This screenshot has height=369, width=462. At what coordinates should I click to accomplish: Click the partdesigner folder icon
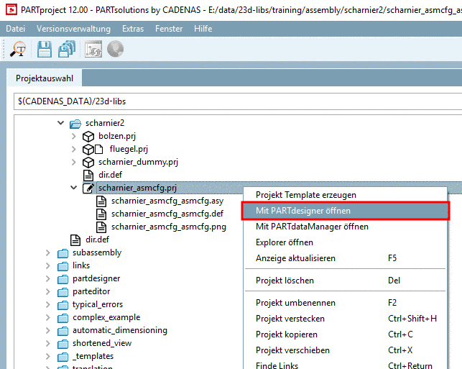click(x=63, y=279)
